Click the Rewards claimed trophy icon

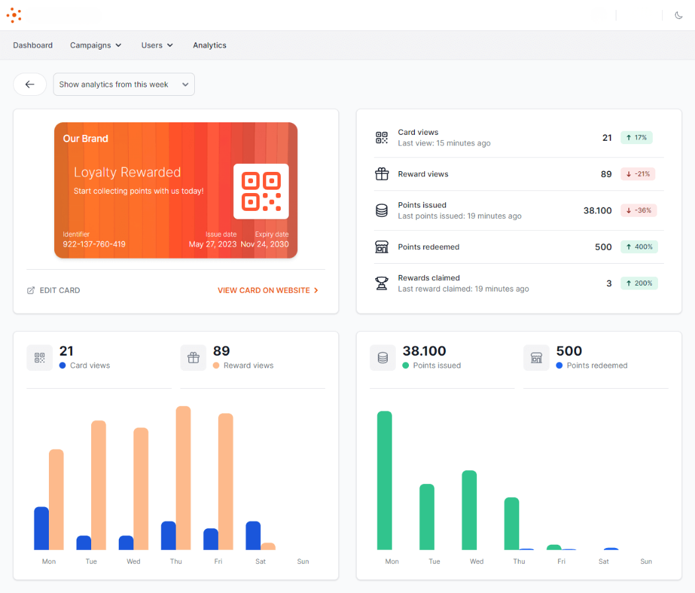point(382,284)
